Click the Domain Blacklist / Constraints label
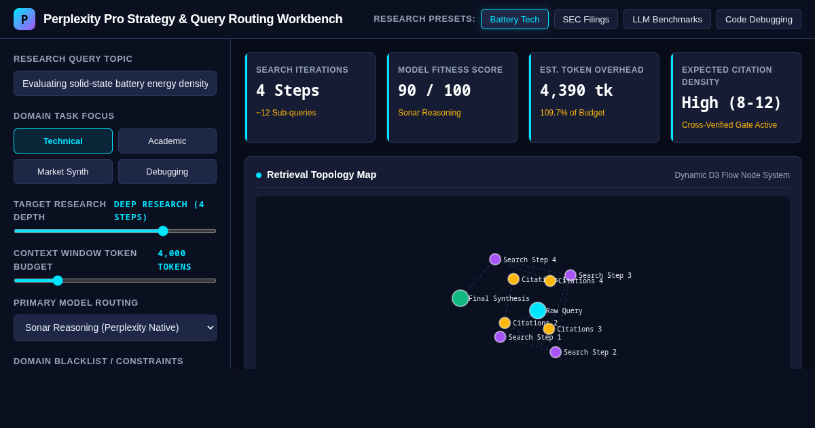 tap(98, 361)
